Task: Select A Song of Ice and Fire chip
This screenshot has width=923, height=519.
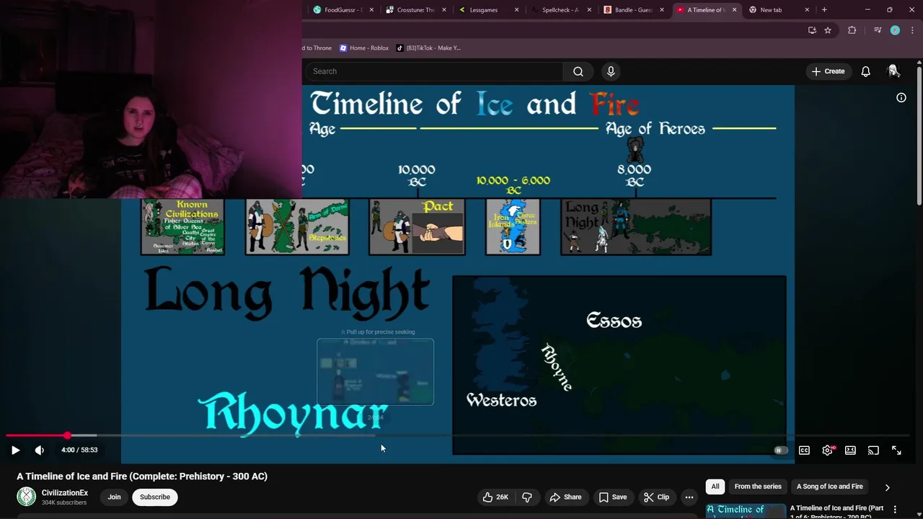Action: (829, 487)
